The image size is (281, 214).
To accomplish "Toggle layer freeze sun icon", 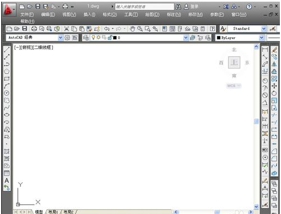I will tap(98, 37).
